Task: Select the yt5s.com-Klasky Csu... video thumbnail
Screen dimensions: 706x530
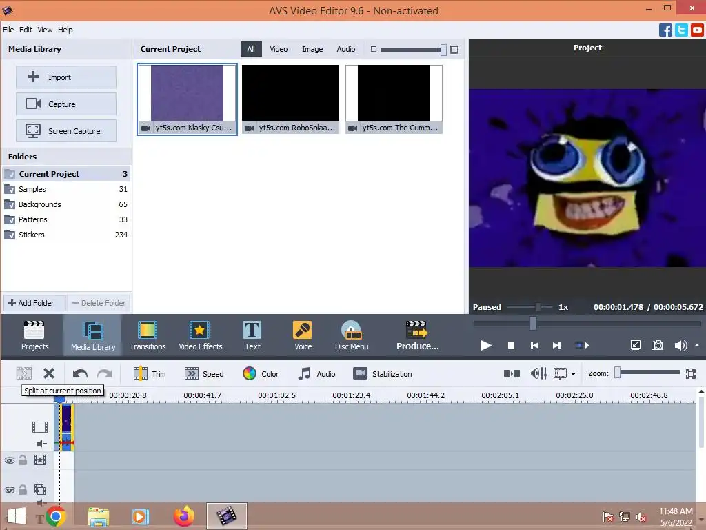Action: coord(187,99)
